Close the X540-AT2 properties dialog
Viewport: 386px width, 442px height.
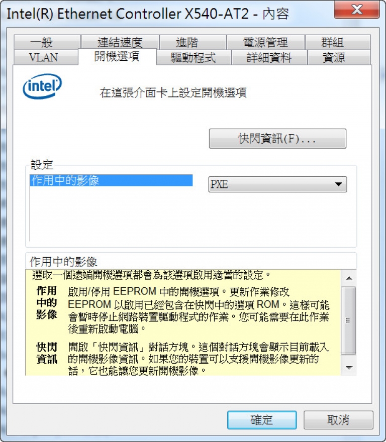(x=357, y=10)
